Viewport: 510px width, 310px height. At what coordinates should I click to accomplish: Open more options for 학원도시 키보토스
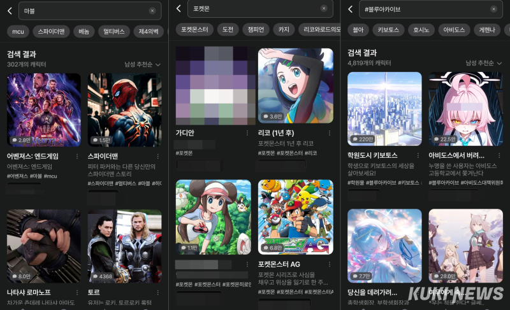pos(418,155)
